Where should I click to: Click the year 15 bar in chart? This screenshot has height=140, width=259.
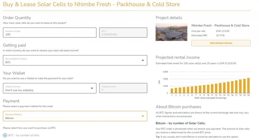[228, 87]
